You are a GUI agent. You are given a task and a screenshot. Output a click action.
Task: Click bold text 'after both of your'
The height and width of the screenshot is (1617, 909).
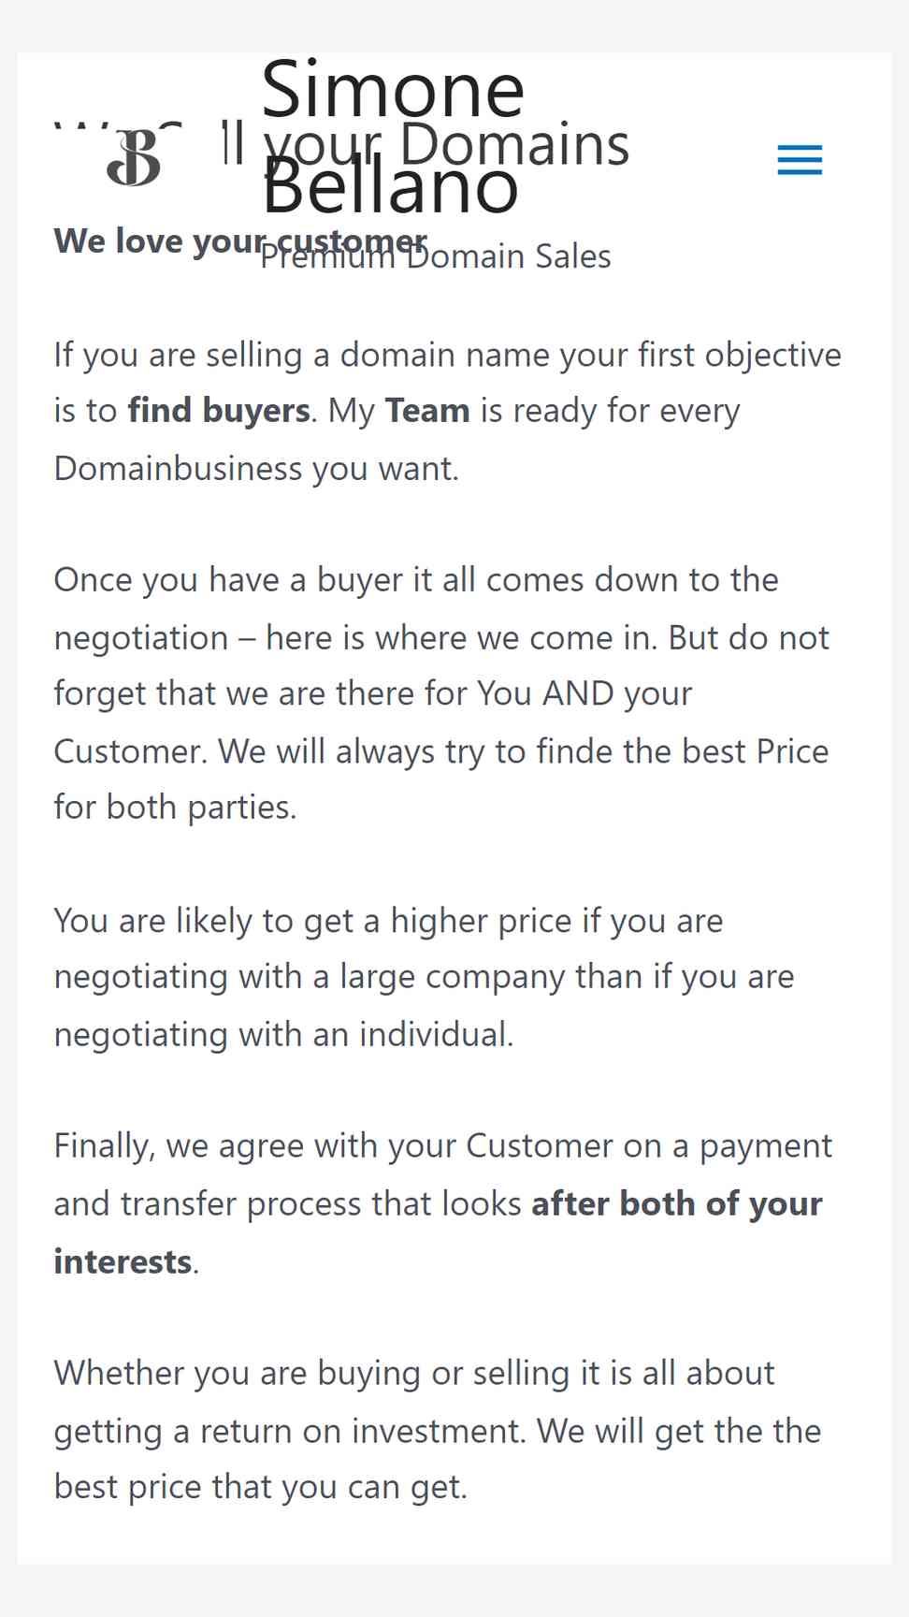677,1203
